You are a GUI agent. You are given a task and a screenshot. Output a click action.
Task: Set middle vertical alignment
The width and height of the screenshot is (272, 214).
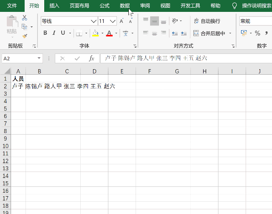[x=154, y=21]
